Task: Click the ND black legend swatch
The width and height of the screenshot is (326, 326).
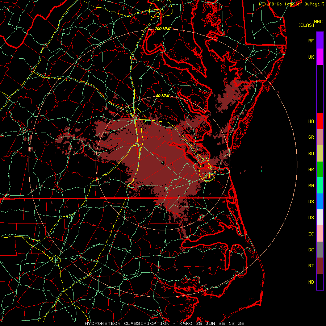Action: (320, 282)
